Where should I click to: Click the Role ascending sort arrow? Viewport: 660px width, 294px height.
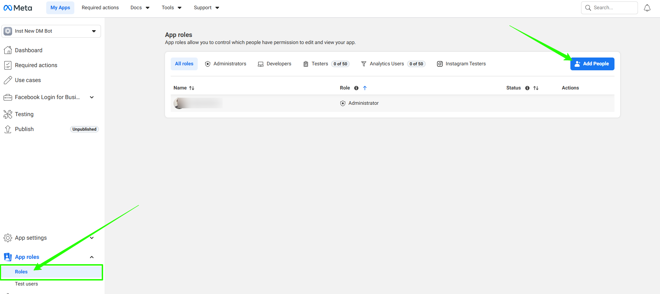click(x=365, y=88)
